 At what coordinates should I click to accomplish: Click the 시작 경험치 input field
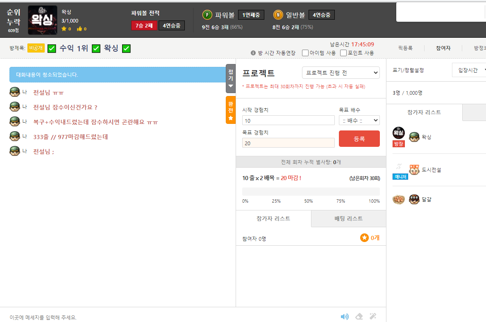click(x=288, y=120)
